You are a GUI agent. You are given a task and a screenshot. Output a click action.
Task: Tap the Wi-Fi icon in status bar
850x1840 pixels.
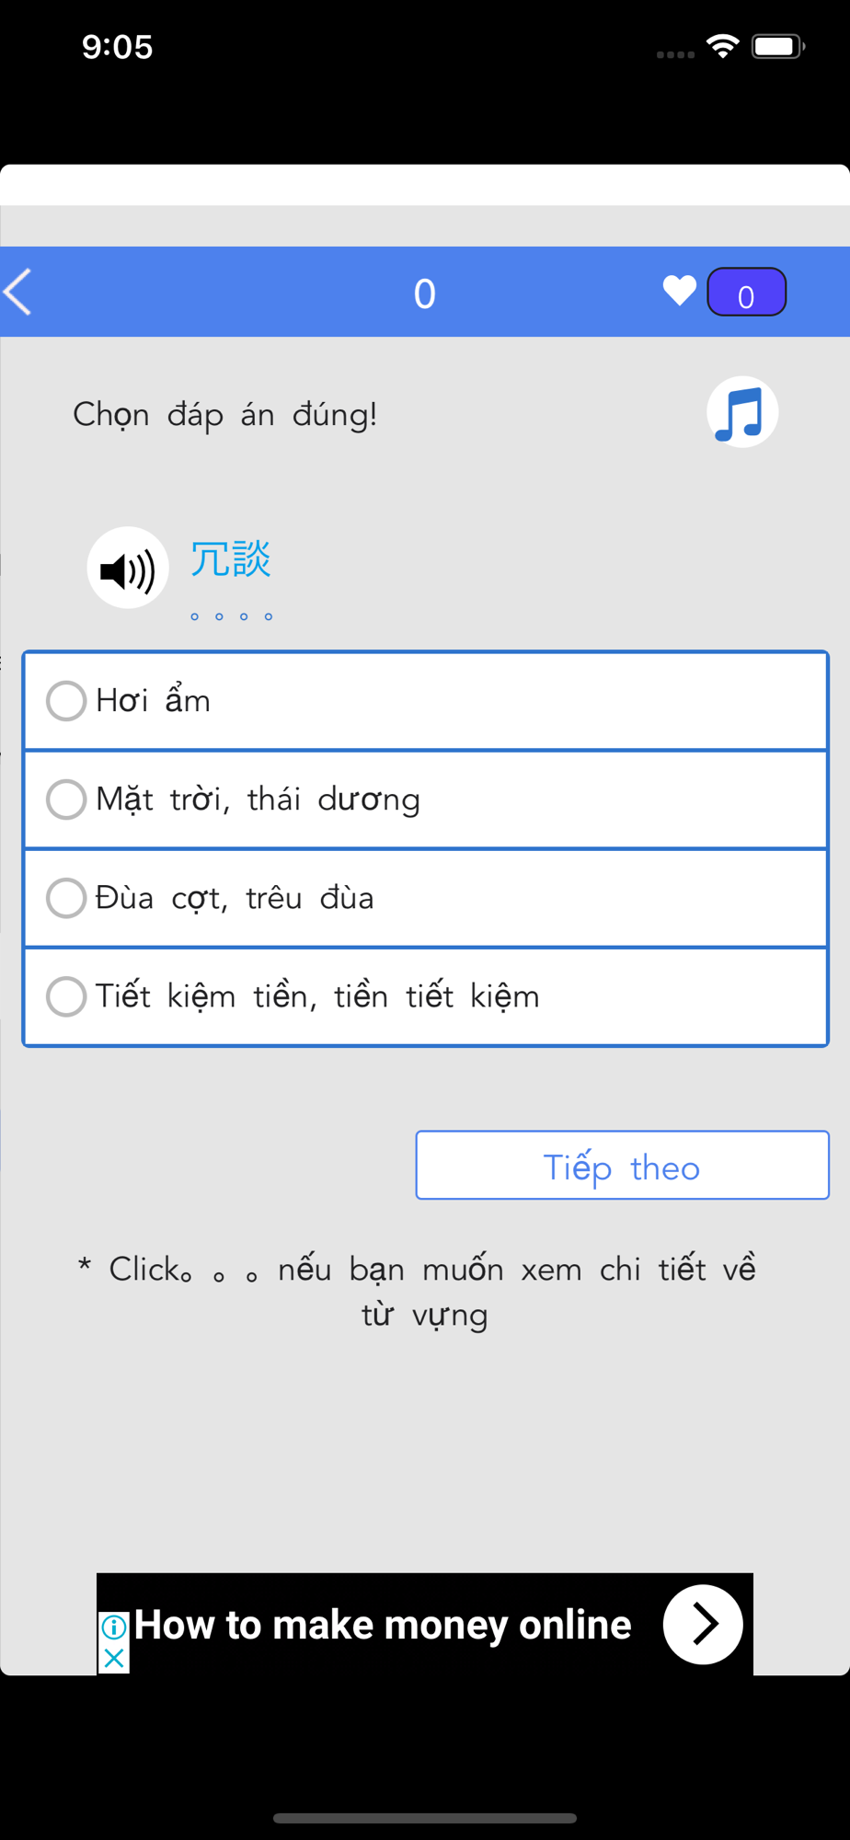[x=723, y=46]
